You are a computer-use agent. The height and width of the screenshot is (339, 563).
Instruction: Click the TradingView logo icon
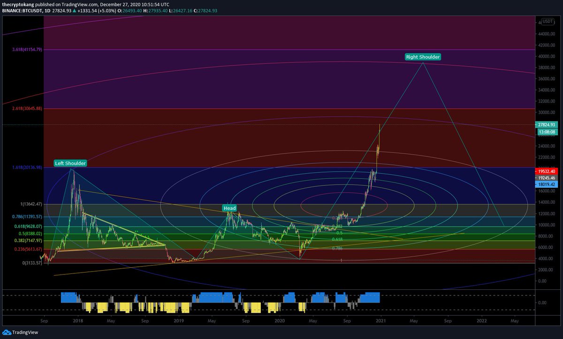(5, 331)
